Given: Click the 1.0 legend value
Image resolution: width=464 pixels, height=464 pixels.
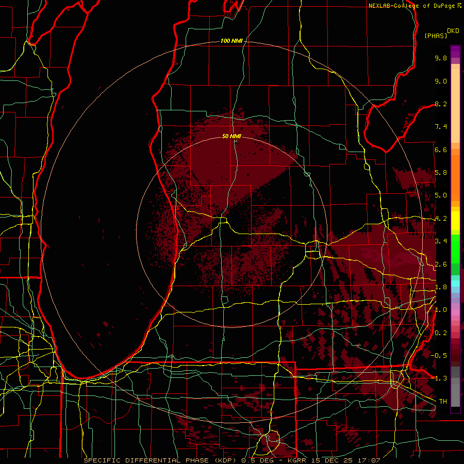Looking at the screenshot, I should click(441, 310).
